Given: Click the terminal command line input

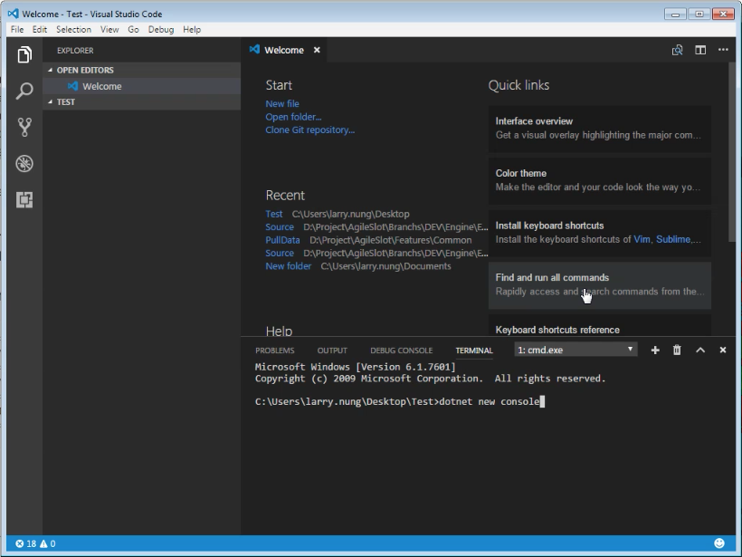Looking at the screenshot, I should tap(400, 401).
